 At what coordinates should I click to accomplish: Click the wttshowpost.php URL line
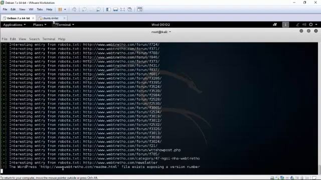tap(132, 150)
